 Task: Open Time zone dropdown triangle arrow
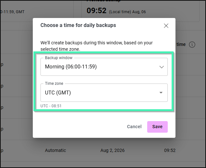click(161, 93)
